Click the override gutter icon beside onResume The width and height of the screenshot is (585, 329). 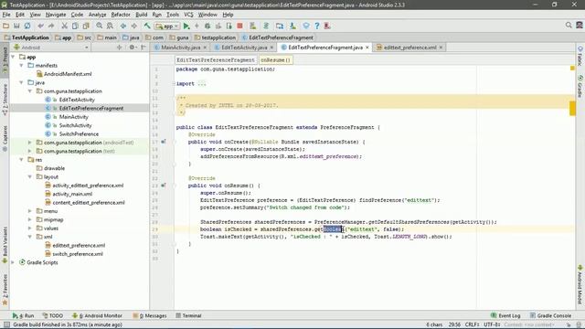(164, 186)
